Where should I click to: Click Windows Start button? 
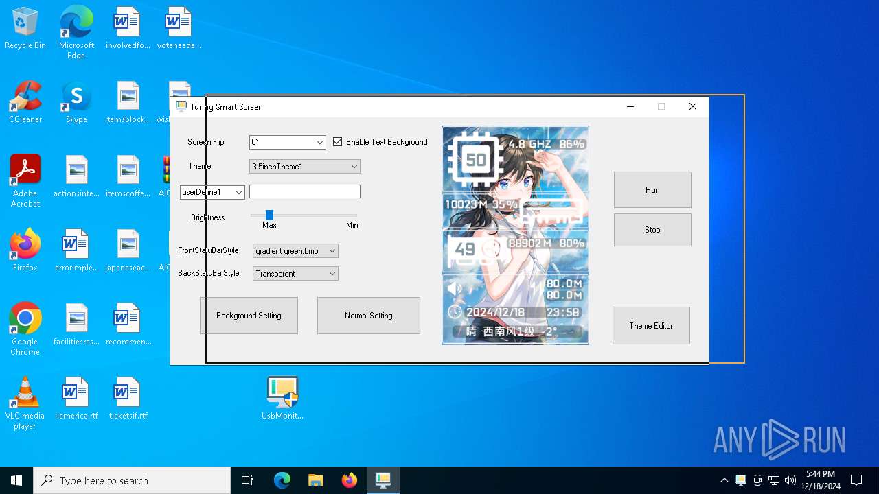(x=16, y=480)
